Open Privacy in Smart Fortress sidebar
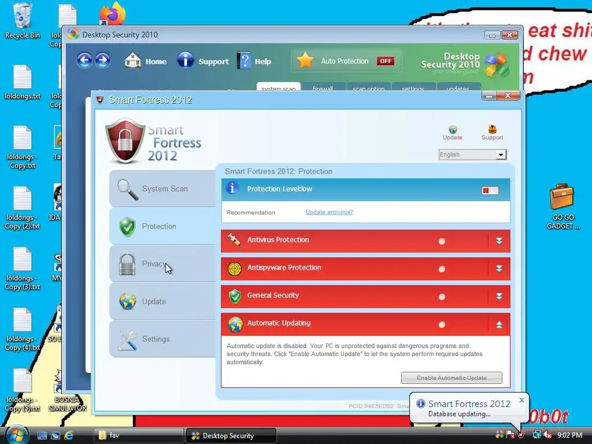Screen dimensions: 592x444 [x=162, y=264]
